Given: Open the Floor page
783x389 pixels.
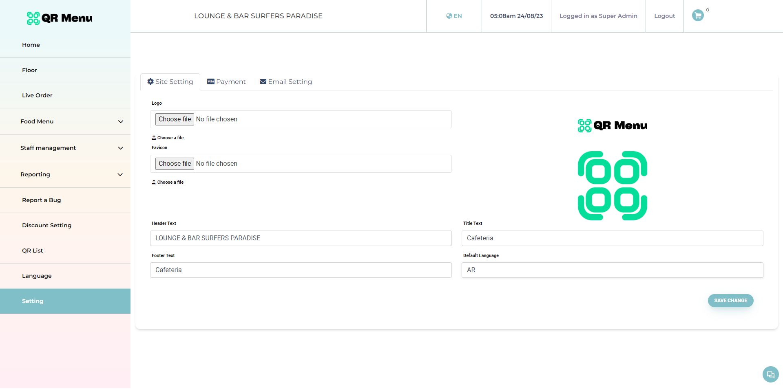Looking at the screenshot, I should (x=65, y=70).
